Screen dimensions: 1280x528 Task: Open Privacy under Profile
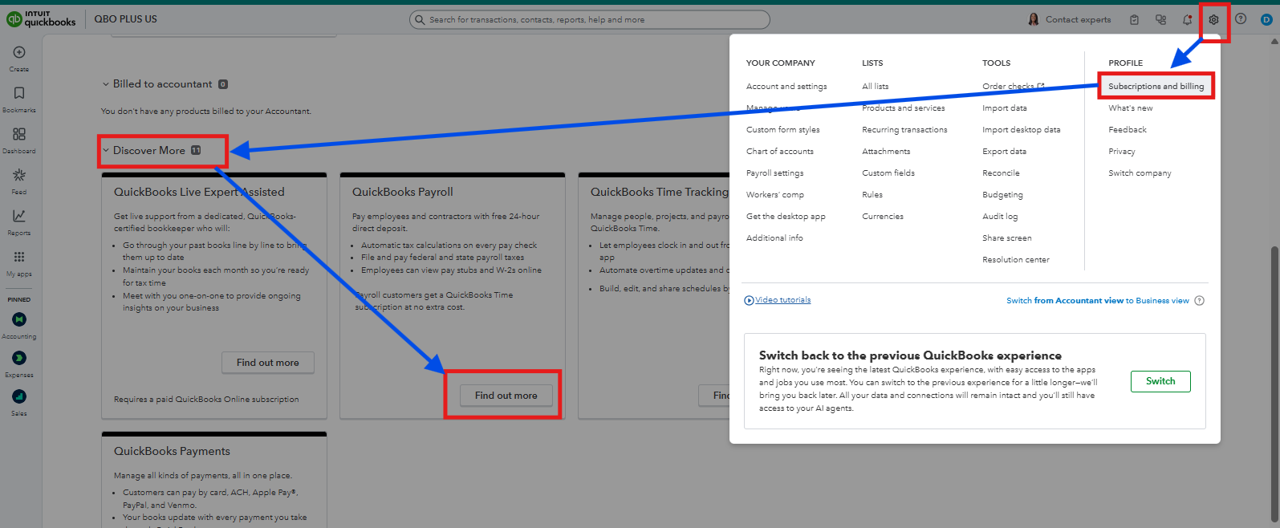click(x=1122, y=152)
